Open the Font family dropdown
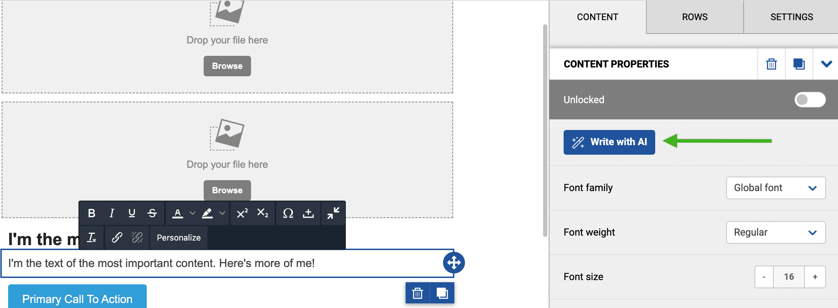Screen dimensions: 838x308 [776, 188]
